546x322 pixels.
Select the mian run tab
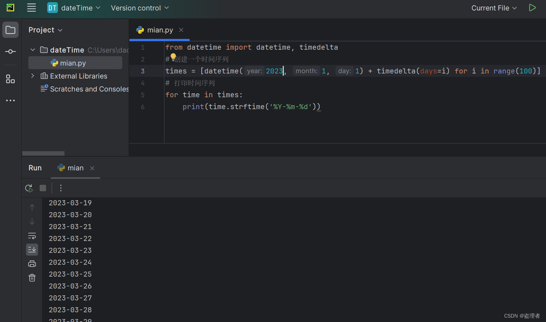76,168
